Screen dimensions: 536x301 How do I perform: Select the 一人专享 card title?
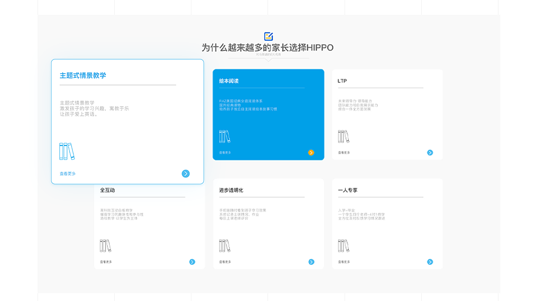click(348, 190)
